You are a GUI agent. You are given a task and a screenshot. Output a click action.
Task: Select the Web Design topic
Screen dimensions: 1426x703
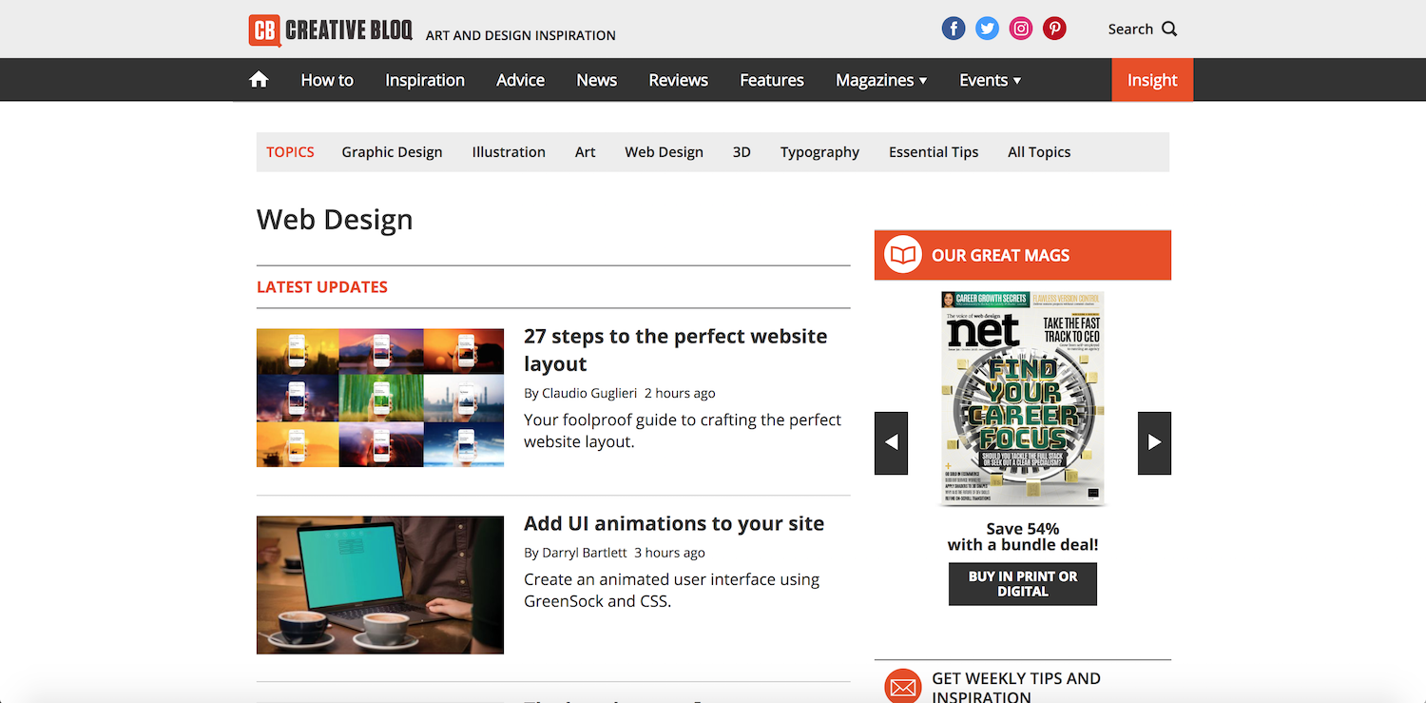pyautogui.click(x=664, y=152)
